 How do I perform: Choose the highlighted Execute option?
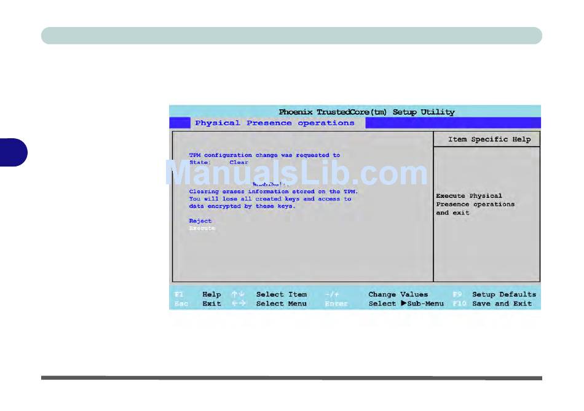tap(202, 228)
